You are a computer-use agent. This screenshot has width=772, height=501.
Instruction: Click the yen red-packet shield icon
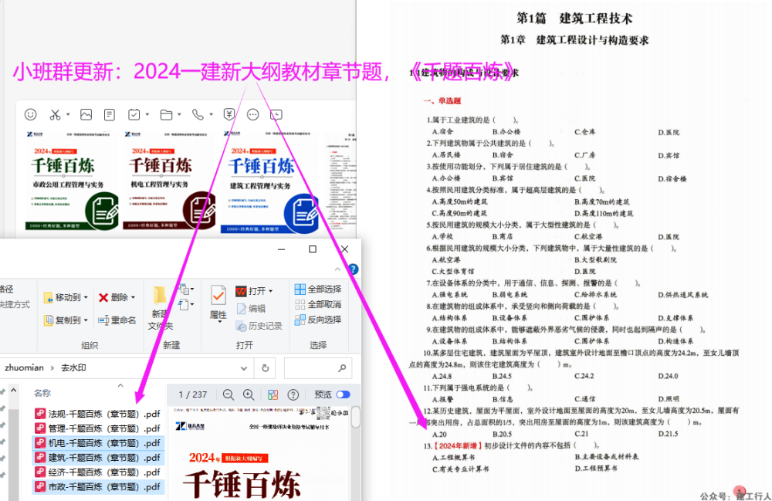(x=229, y=115)
